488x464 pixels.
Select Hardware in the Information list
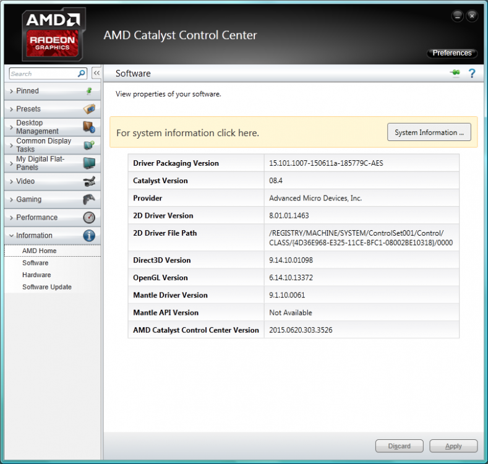pyautogui.click(x=36, y=275)
